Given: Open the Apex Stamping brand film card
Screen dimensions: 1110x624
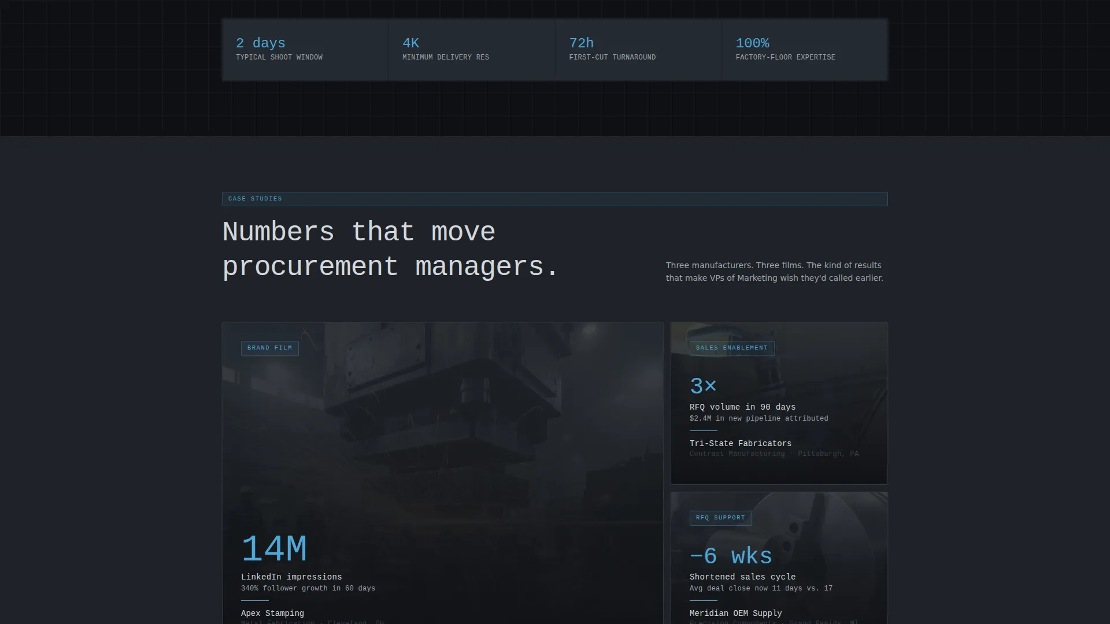Looking at the screenshot, I should point(443,473).
